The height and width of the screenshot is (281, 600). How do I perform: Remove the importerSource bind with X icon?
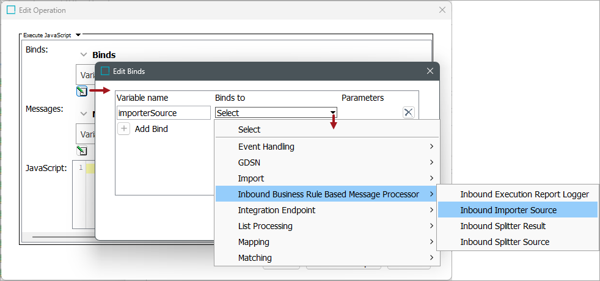409,112
